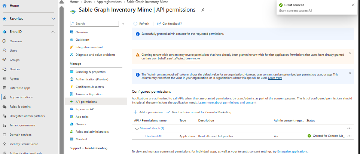Click the Groups icon in sidebar
The height and width of the screenshot is (154, 360).
coord(4,60)
